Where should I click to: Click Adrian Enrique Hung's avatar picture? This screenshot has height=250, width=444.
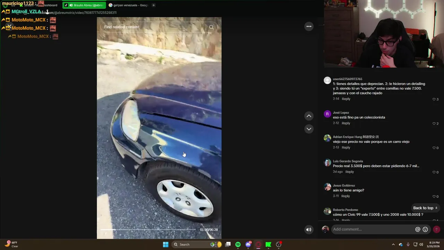(x=327, y=138)
